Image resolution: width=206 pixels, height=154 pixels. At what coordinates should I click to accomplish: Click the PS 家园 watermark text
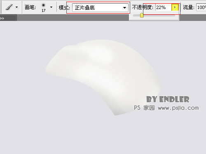[x=144, y=108]
